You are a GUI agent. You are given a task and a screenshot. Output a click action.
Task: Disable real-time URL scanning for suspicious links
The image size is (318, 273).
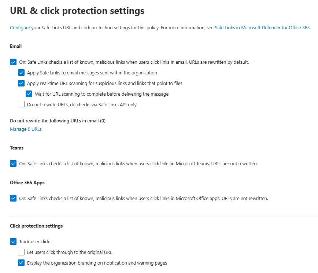click(21, 83)
